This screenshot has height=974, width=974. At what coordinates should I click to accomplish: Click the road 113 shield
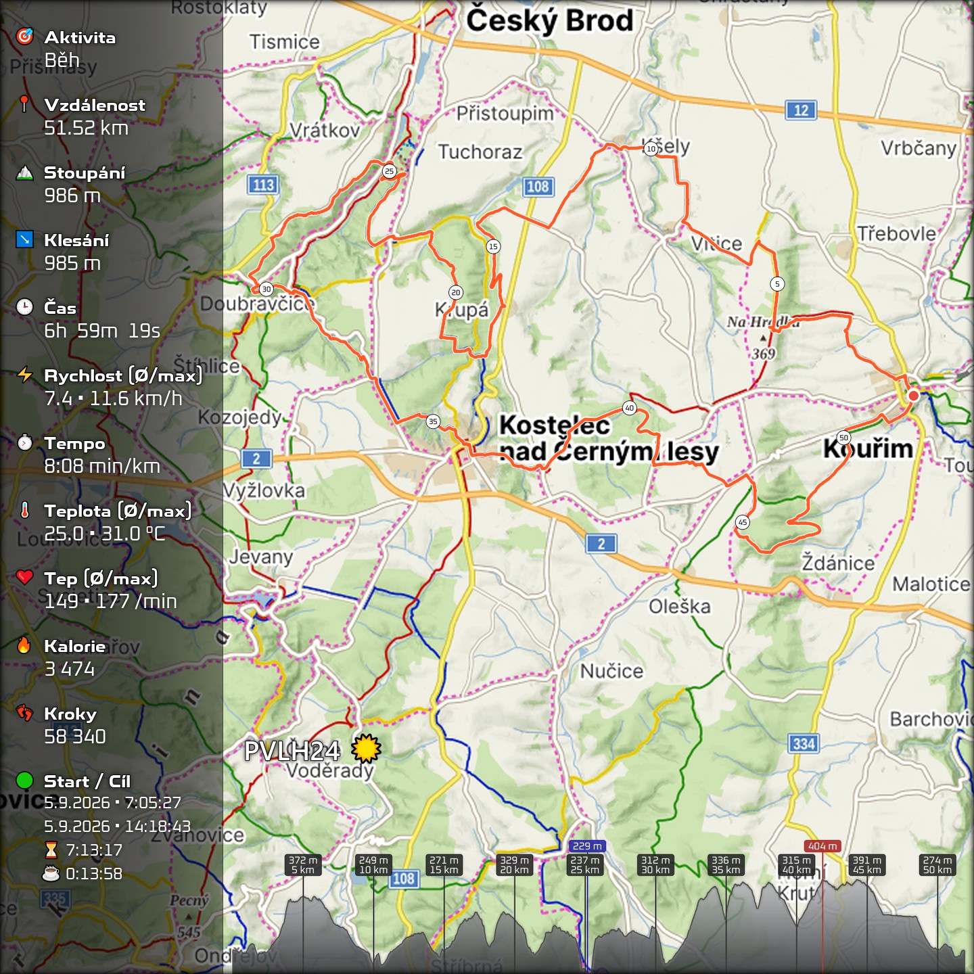(x=264, y=185)
